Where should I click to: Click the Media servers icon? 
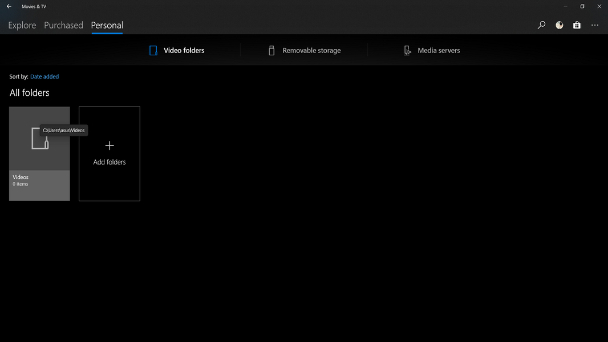[407, 50]
